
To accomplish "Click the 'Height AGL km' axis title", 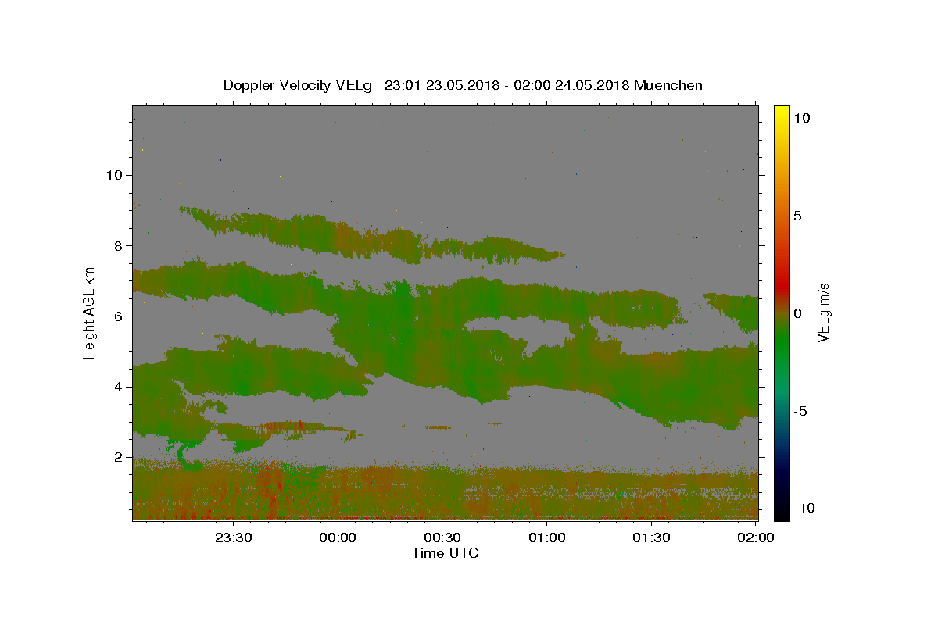I will [90, 312].
